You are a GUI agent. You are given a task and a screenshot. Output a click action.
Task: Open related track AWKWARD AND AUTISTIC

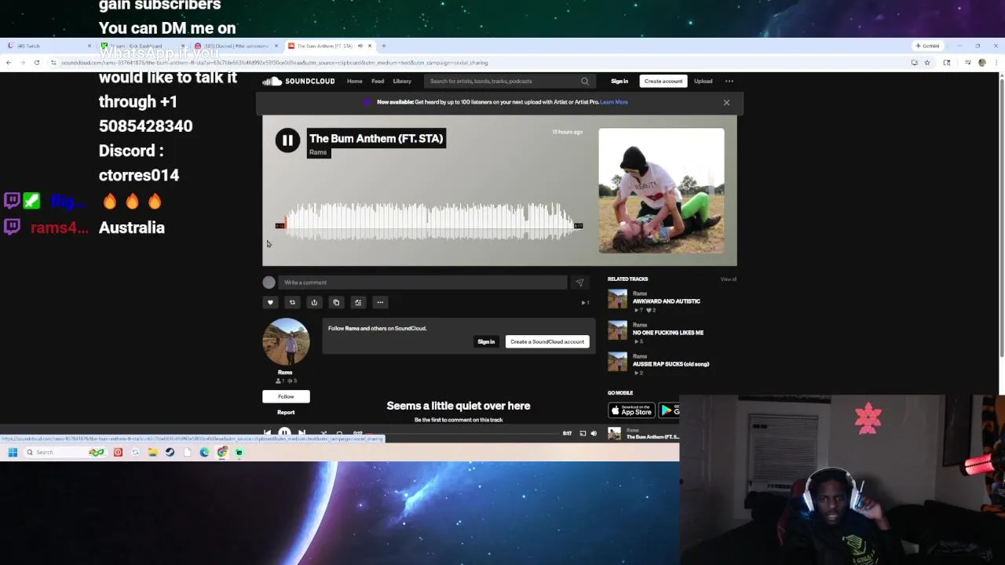(667, 301)
